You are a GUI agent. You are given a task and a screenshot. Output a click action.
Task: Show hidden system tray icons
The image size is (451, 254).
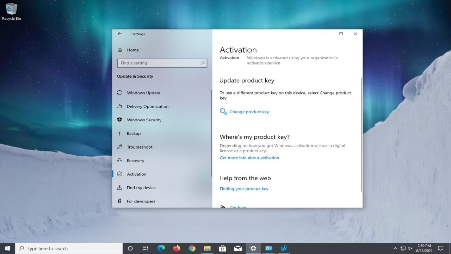coord(395,248)
